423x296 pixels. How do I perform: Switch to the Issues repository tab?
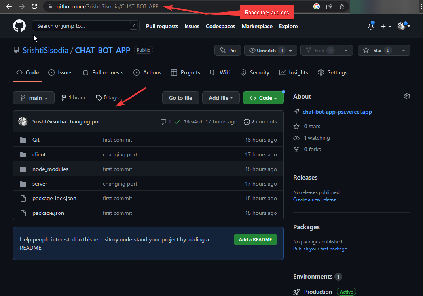pos(61,72)
